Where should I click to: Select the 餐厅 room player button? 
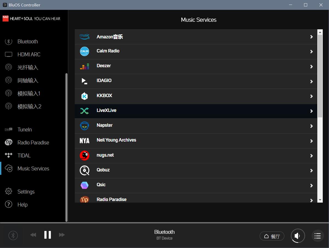(272, 236)
